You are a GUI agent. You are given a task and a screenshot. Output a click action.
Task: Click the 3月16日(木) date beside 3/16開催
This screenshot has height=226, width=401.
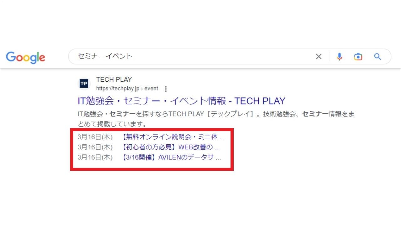click(x=95, y=157)
